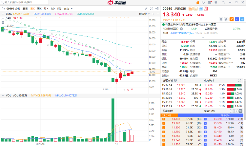Image resolution: width=246 pixels, height=146 pixels.
Task: Click the red 异 tag icon
Action: 206,9
